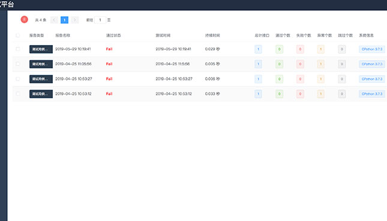This screenshot has height=221, width=387.
Task: Click orange error count badge in fourth row
Action: click(x=320, y=94)
